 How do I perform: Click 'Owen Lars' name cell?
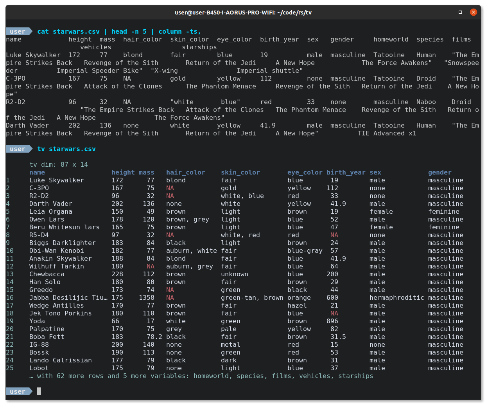click(x=47, y=220)
